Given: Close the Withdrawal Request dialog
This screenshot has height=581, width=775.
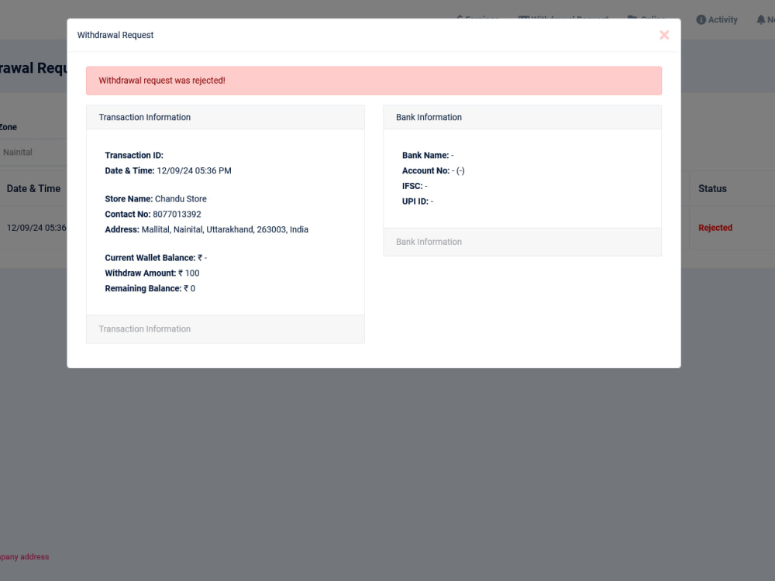Looking at the screenshot, I should (x=664, y=35).
